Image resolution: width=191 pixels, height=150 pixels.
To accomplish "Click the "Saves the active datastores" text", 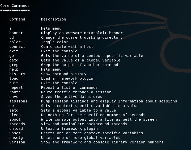I will (72, 97).
